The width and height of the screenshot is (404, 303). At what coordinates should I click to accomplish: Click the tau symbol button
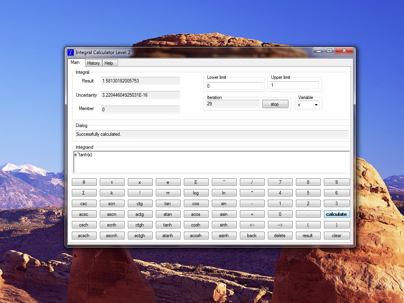[x=112, y=182]
